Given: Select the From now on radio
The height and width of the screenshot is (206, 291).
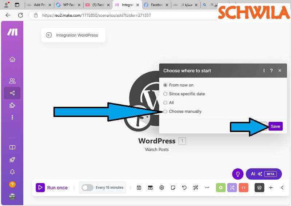Looking at the screenshot, I should [x=165, y=85].
